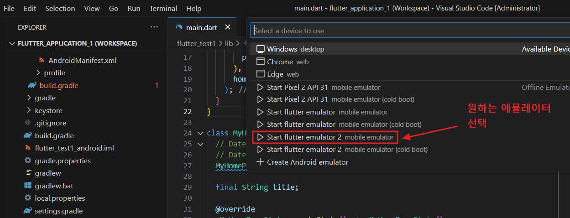Expand the profile folder
Screen dimensions: 570x218
[x=54, y=73]
